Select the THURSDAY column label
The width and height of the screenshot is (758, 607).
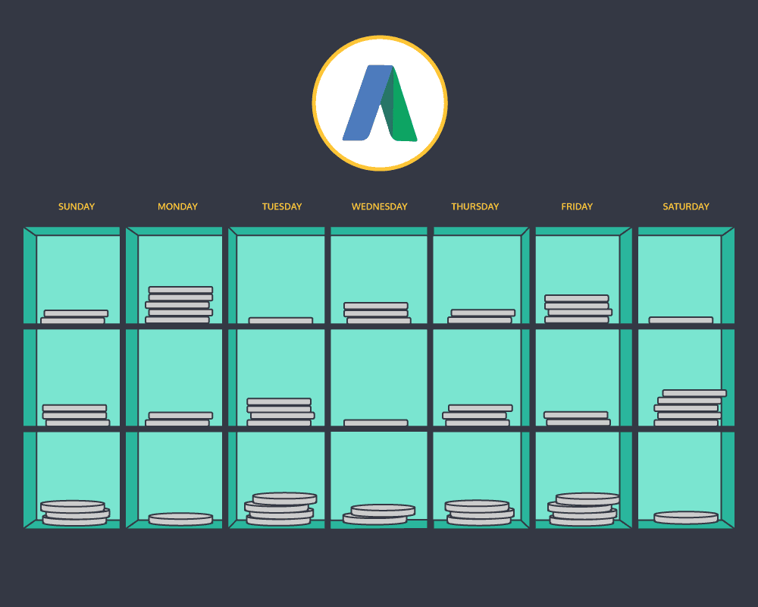point(475,206)
